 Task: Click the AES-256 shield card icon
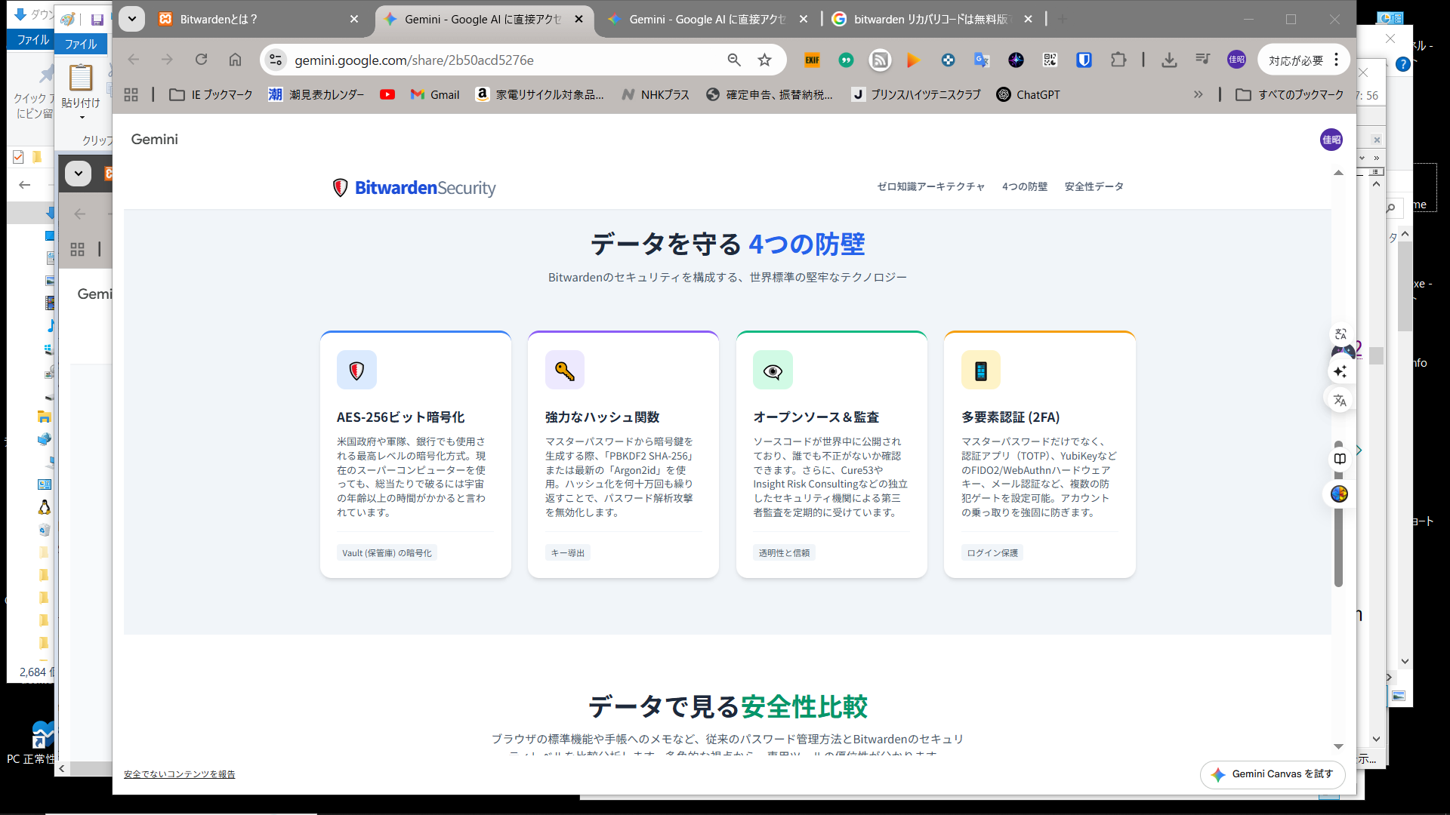click(x=356, y=371)
